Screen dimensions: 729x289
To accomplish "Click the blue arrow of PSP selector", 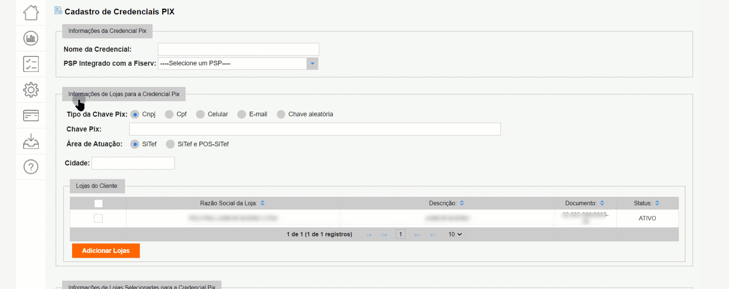I will (313, 64).
